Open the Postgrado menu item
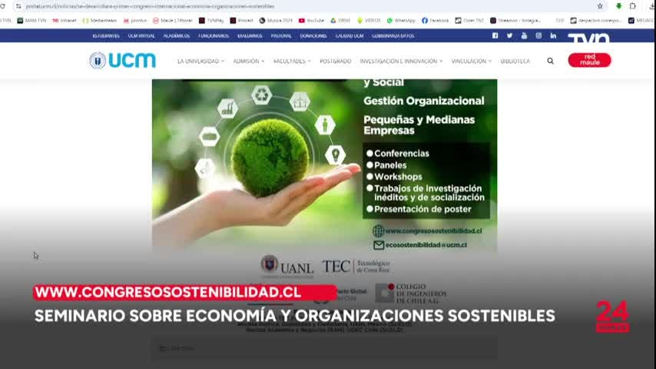This screenshot has width=656, height=369. click(335, 61)
